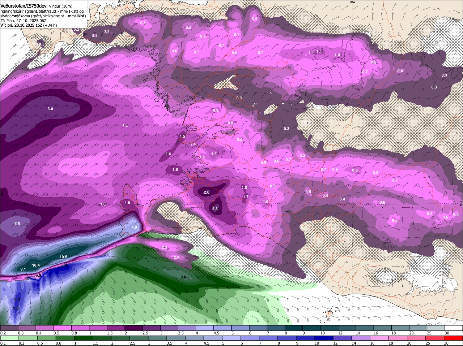Click the 10.4 precipitation value
463x346 pixels.
[x=36, y=265]
